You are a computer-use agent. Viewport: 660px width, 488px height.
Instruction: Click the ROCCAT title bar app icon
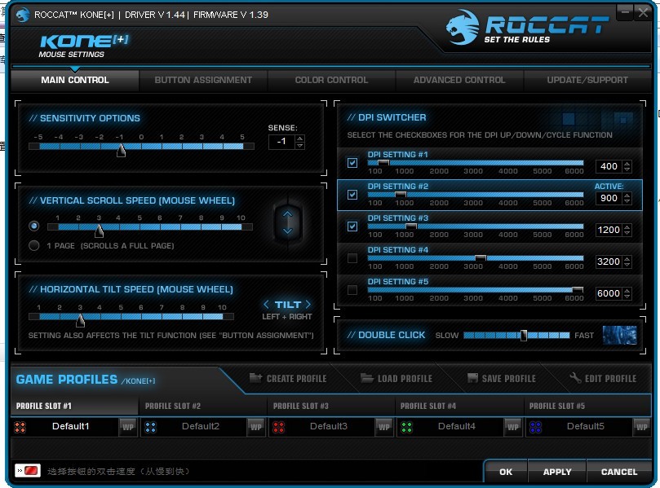[22, 15]
